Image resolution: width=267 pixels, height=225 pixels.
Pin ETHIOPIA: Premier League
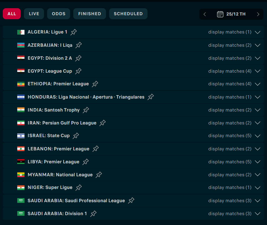(95, 84)
